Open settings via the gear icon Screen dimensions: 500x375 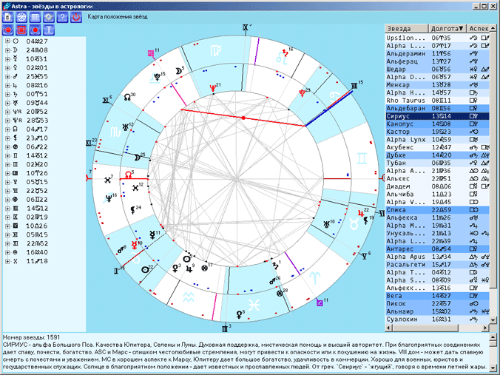coord(50,17)
